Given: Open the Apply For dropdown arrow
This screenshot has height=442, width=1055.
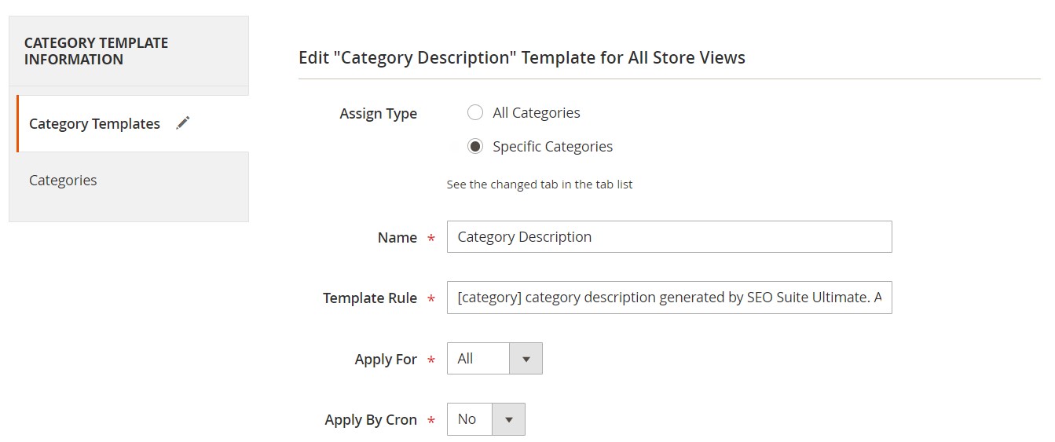Looking at the screenshot, I should click(x=526, y=359).
